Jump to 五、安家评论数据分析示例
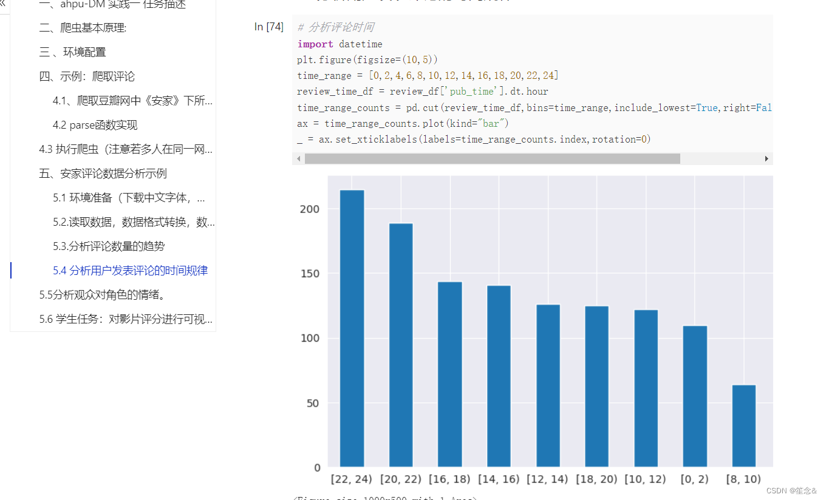Image resolution: width=826 pixels, height=500 pixels. tap(103, 174)
